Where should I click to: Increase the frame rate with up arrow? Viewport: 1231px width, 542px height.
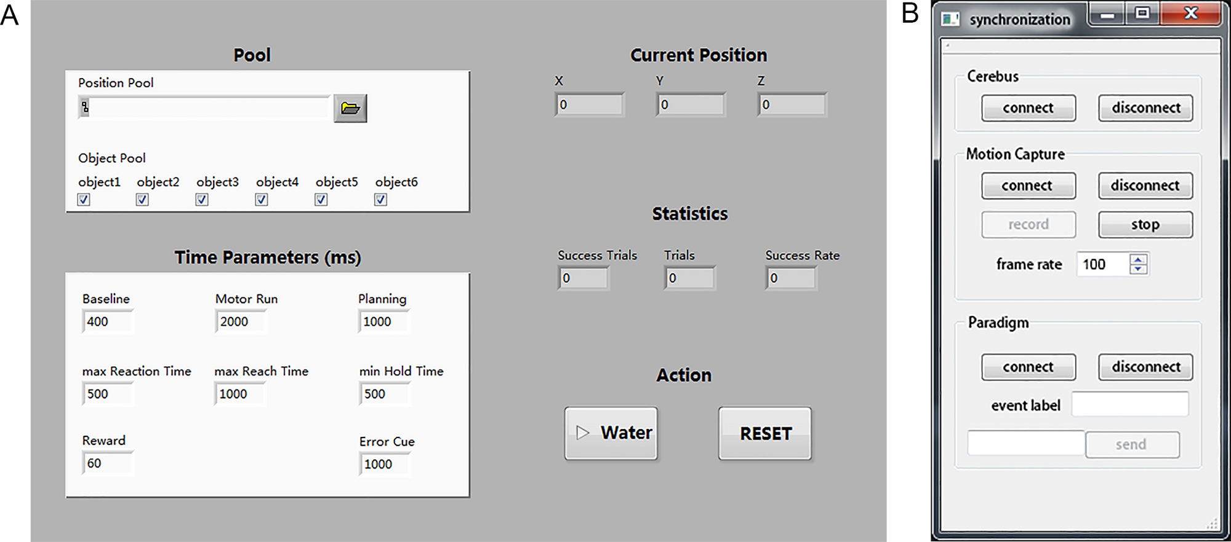[x=1139, y=259]
